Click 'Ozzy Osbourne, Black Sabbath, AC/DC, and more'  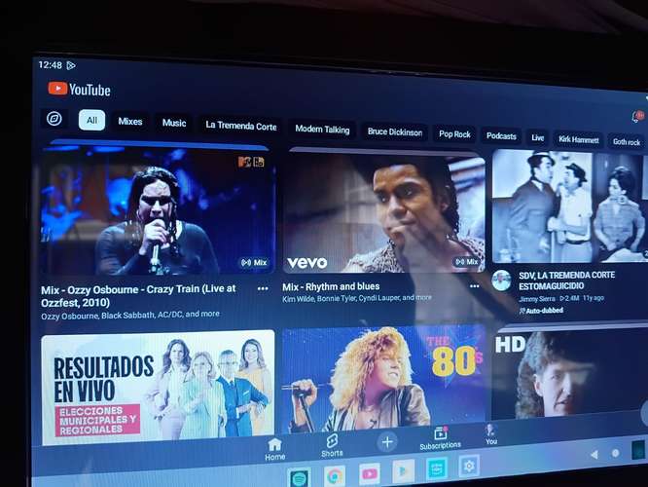[130, 315]
